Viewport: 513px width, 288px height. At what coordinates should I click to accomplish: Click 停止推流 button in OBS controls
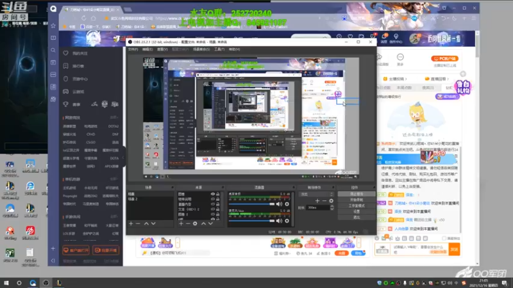click(x=357, y=194)
